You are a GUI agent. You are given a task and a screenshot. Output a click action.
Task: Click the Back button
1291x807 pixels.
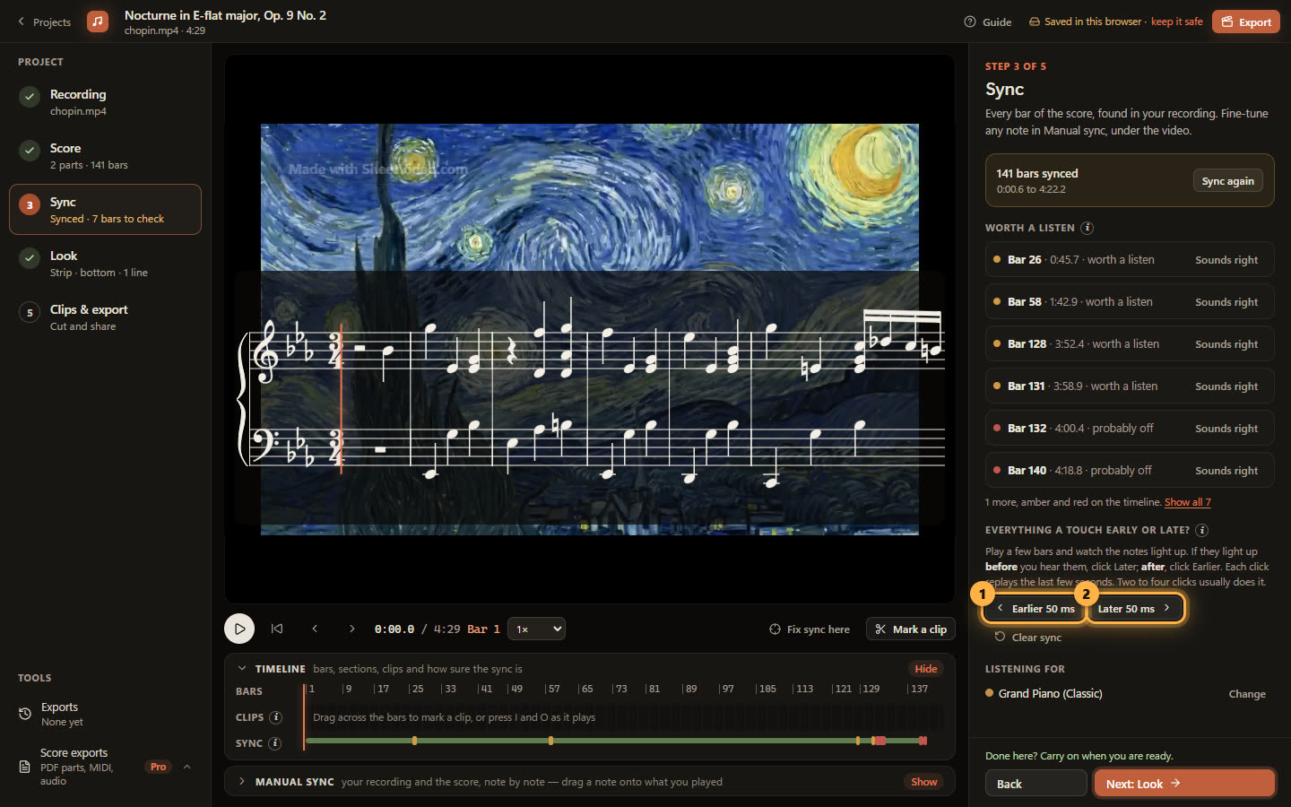coord(1035,784)
